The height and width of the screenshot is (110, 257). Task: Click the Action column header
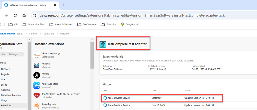pos(187,90)
